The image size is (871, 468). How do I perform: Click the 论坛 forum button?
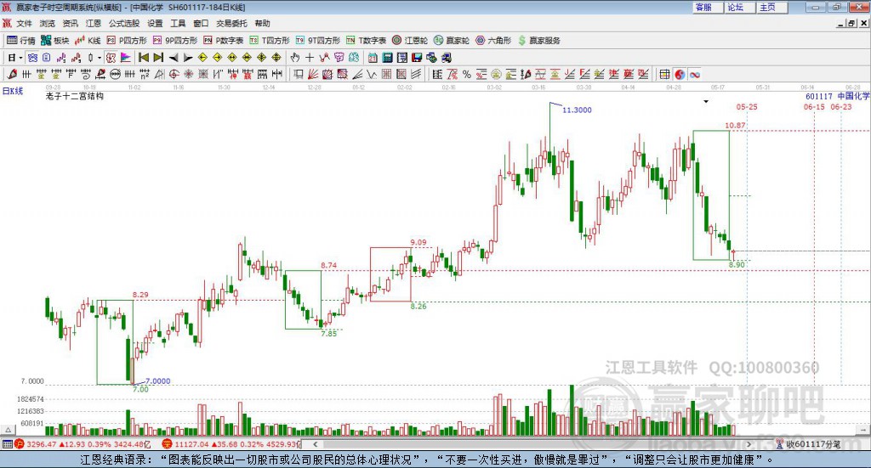[x=741, y=7]
